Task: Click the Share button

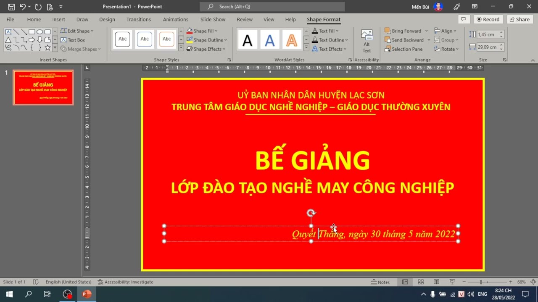Action: coord(520,19)
